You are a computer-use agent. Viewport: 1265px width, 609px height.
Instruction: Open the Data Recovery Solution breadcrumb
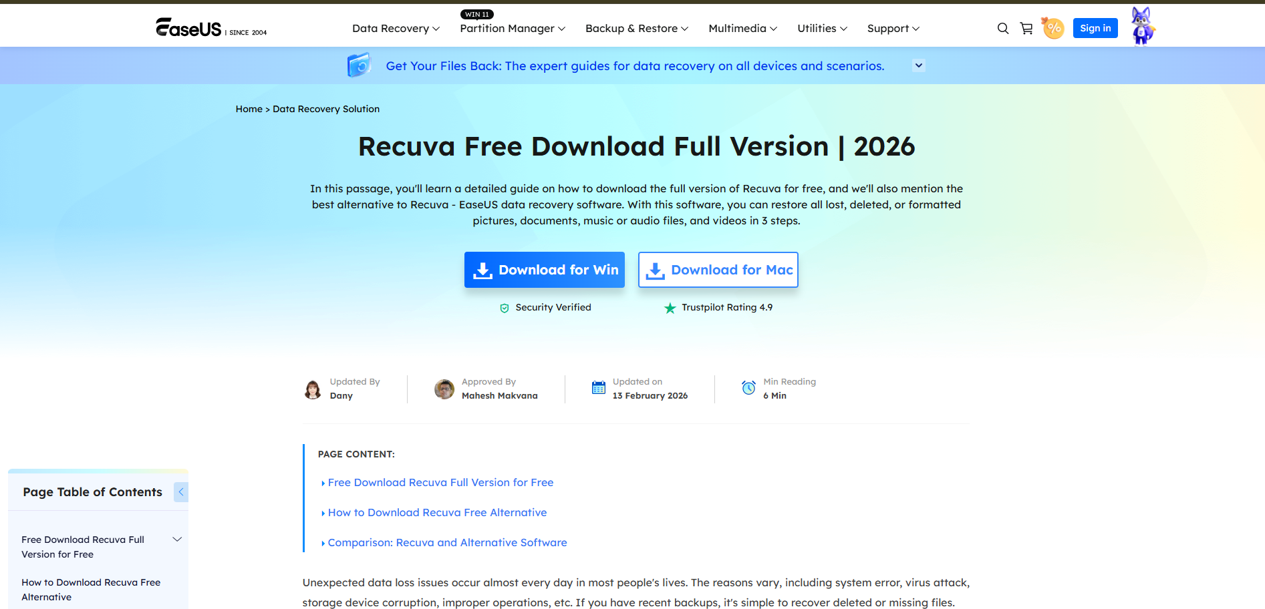326,109
